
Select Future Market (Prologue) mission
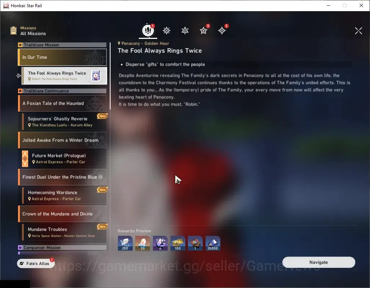tap(64, 158)
